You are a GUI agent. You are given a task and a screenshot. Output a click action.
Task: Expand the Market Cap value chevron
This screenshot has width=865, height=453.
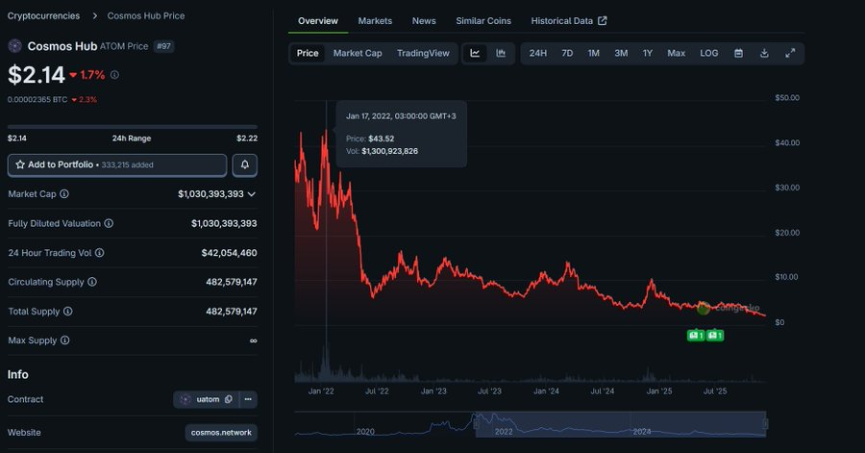(x=252, y=194)
